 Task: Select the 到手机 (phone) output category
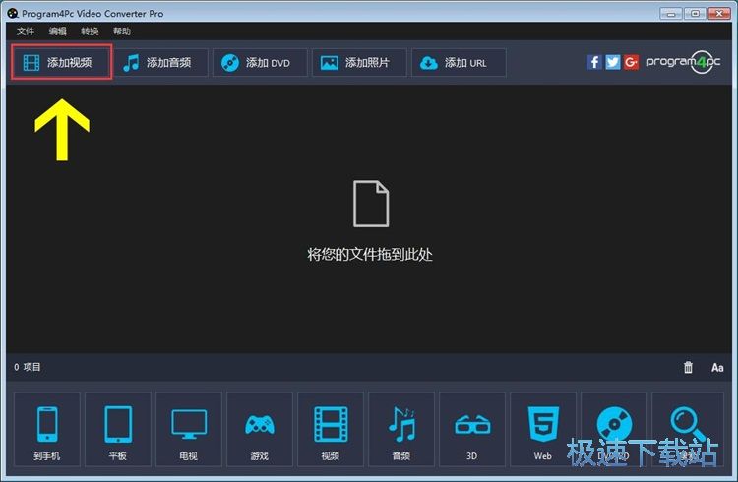47,429
